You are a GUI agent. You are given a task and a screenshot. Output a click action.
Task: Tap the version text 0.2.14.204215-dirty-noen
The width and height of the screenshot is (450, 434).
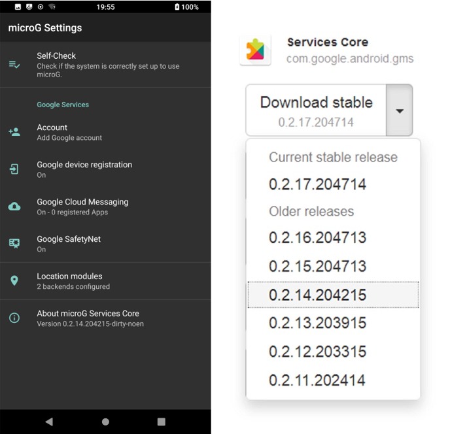[103, 324]
